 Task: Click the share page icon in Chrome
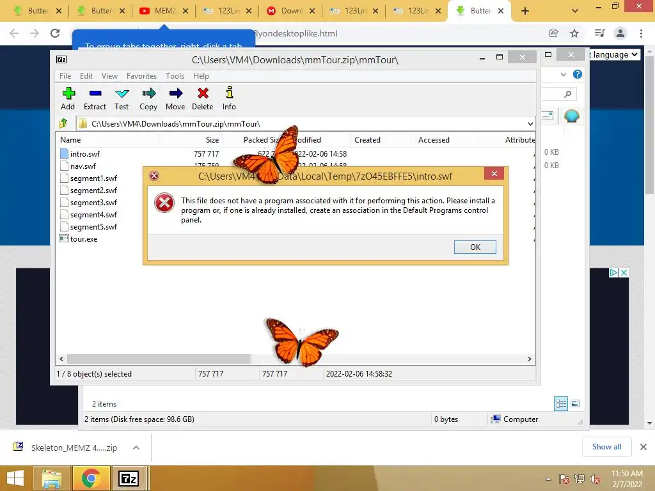(x=554, y=33)
